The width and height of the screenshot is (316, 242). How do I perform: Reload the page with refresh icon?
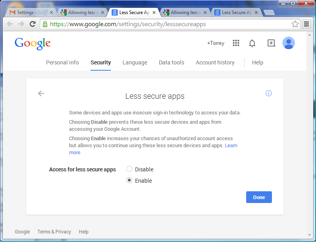33,24
